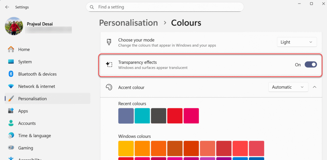The width and height of the screenshot is (327, 160).
Task: Click Personalisation breadcrumb link
Action: coord(128,23)
